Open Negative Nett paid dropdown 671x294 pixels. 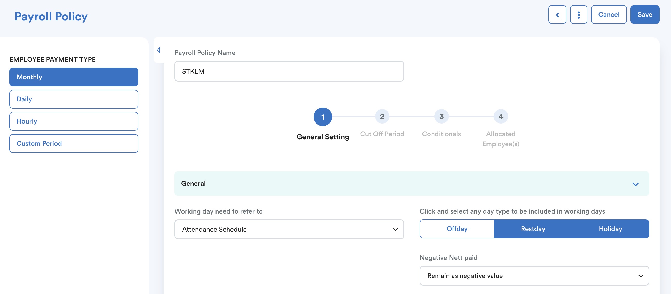point(534,275)
